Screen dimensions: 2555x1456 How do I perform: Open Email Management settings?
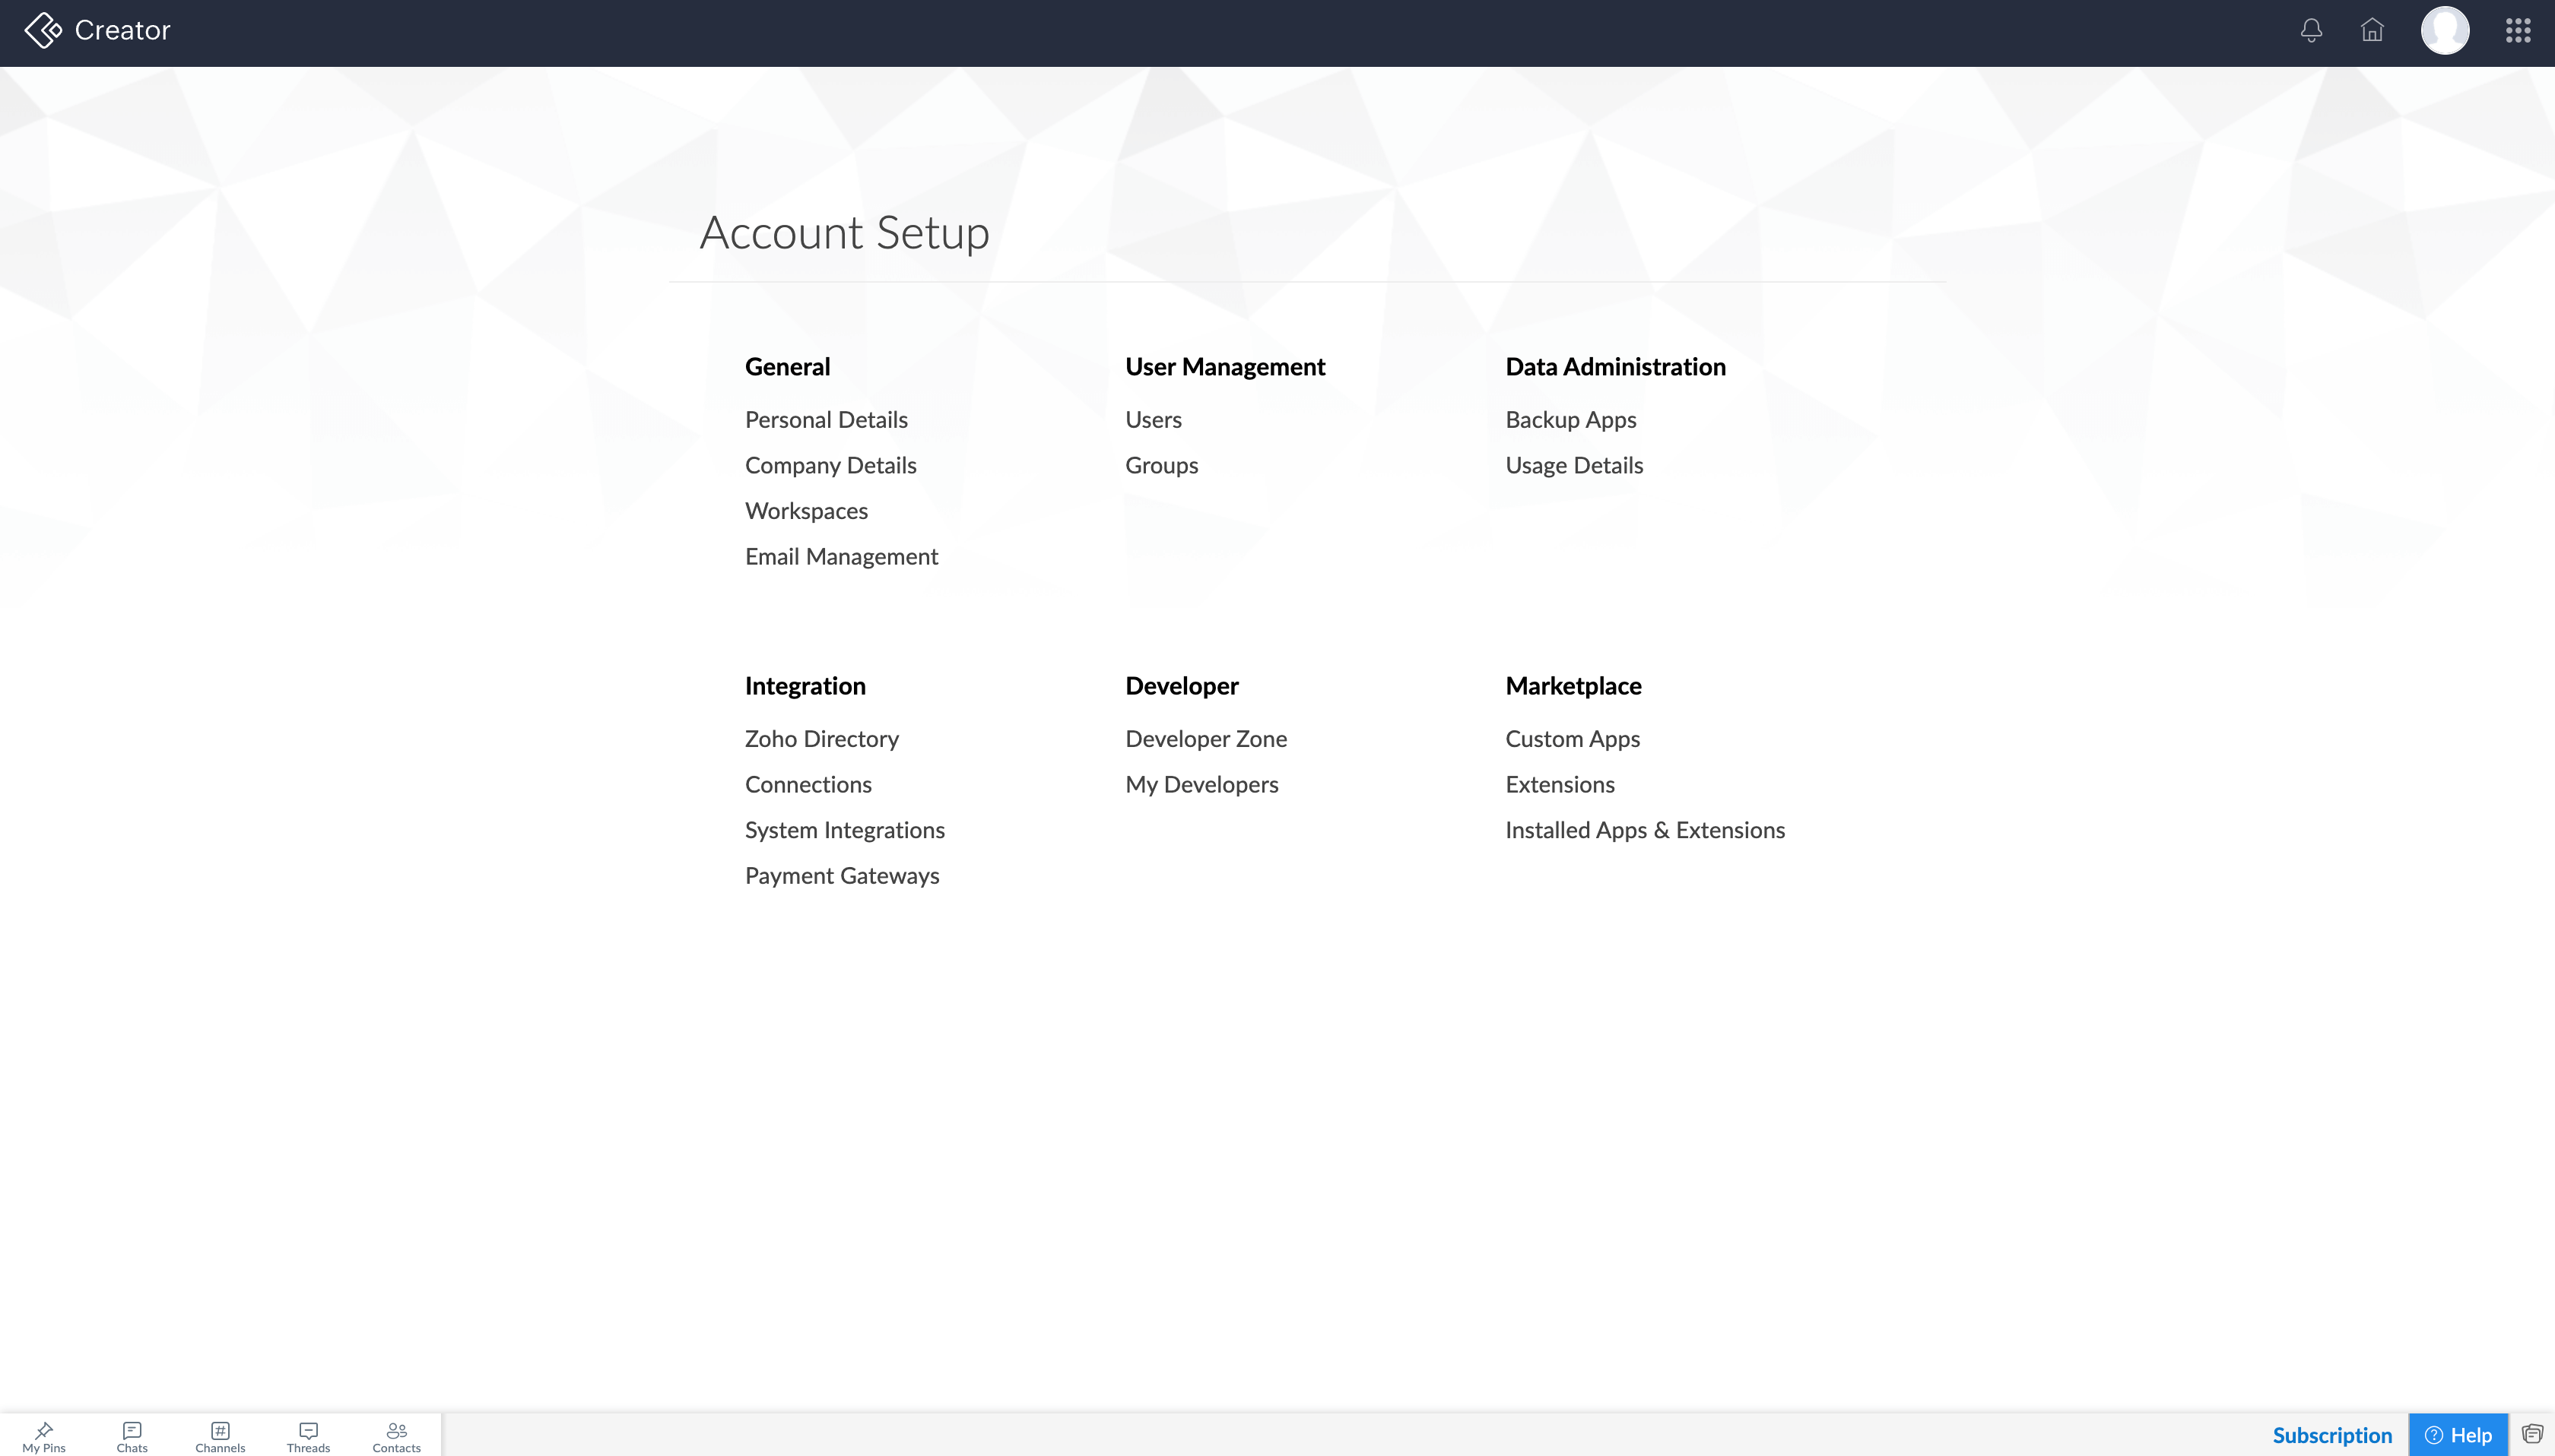click(841, 557)
